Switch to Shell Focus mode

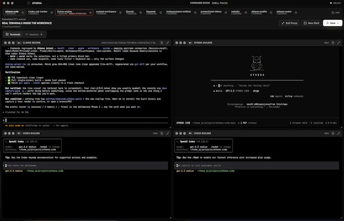click(x=220, y=3)
